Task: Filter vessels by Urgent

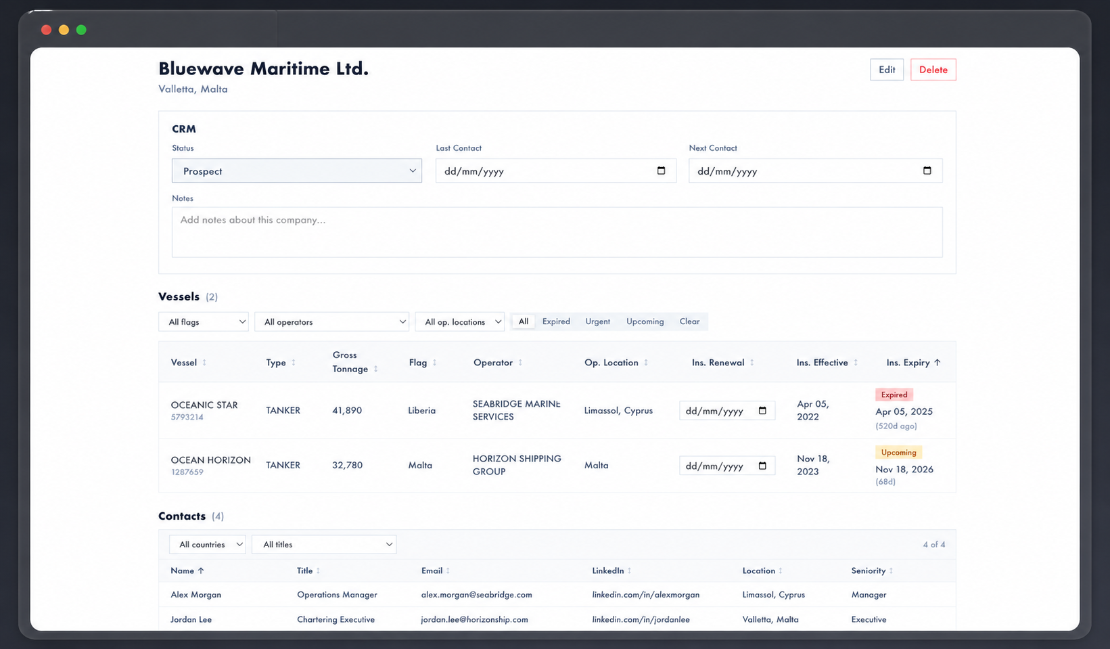Action: (598, 321)
